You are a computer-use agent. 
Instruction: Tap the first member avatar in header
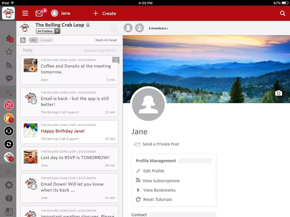(128, 28)
